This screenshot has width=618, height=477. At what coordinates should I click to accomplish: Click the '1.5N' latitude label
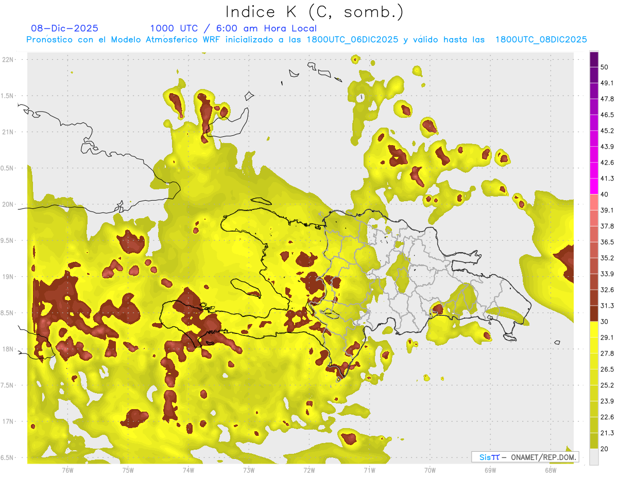(8, 96)
